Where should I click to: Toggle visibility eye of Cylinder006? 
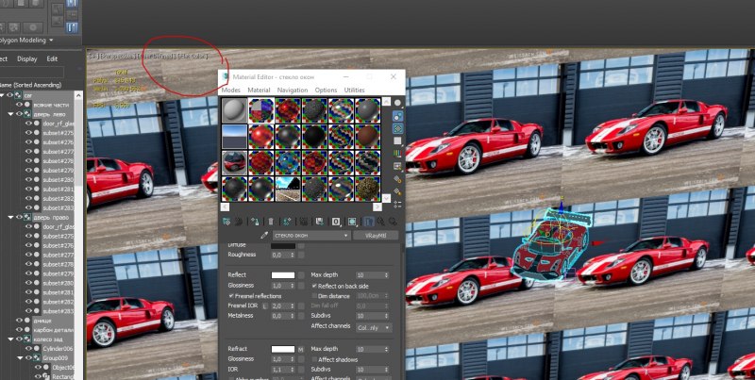click(29, 348)
